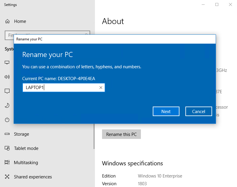Screen dimensions: 237x187
Task: Open Sound settings via speaker icon
Action: (x=7, y=77)
